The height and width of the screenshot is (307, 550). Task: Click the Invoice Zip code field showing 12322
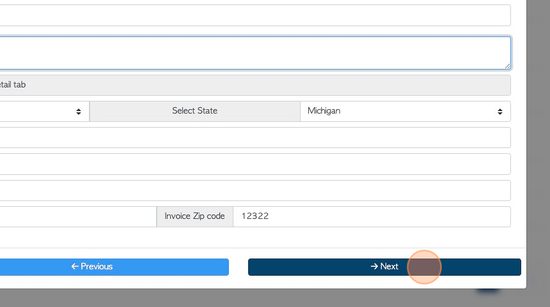click(372, 216)
